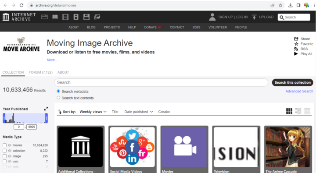Click the RSS feed icon

296,49
